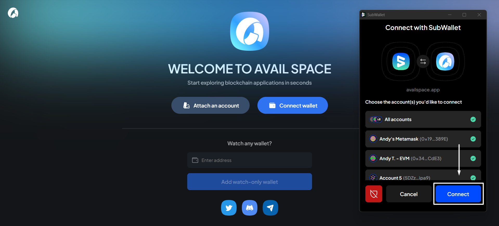Screen dimensions: 499x226
Task: Maximize the SubWallet popup window
Action: coord(464,15)
